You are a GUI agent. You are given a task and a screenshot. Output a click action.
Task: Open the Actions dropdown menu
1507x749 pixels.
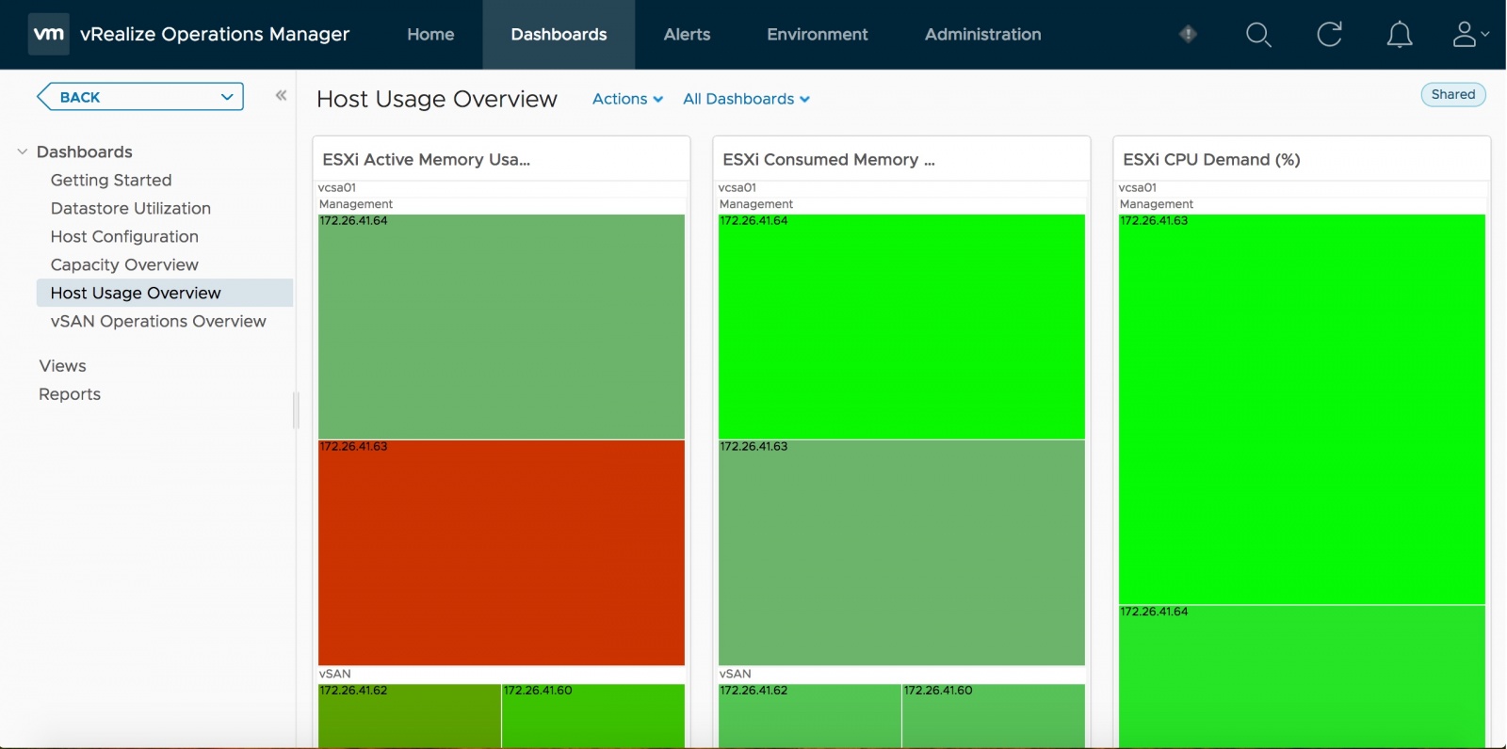627,99
